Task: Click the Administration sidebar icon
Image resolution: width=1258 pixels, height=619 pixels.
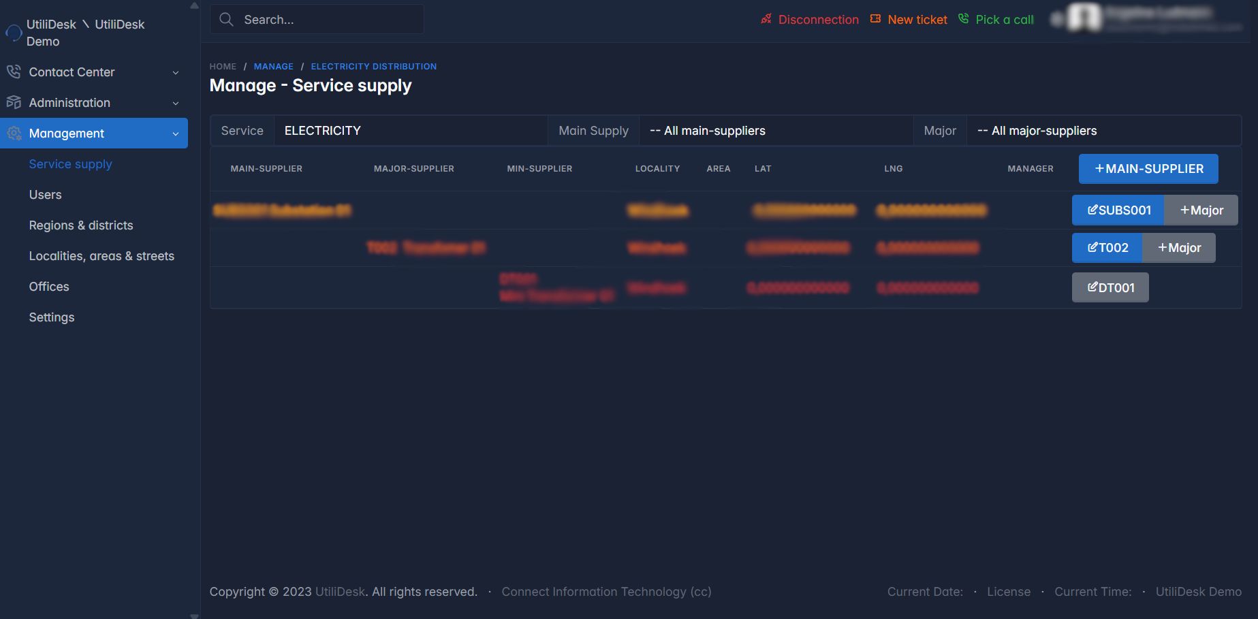Action: pos(14,102)
